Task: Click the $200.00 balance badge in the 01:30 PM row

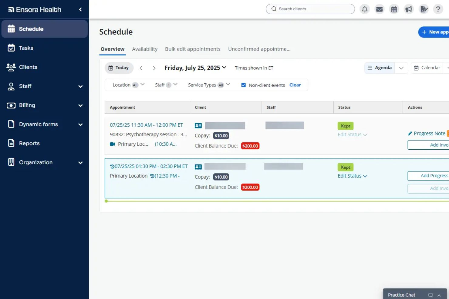Action: tap(250, 187)
